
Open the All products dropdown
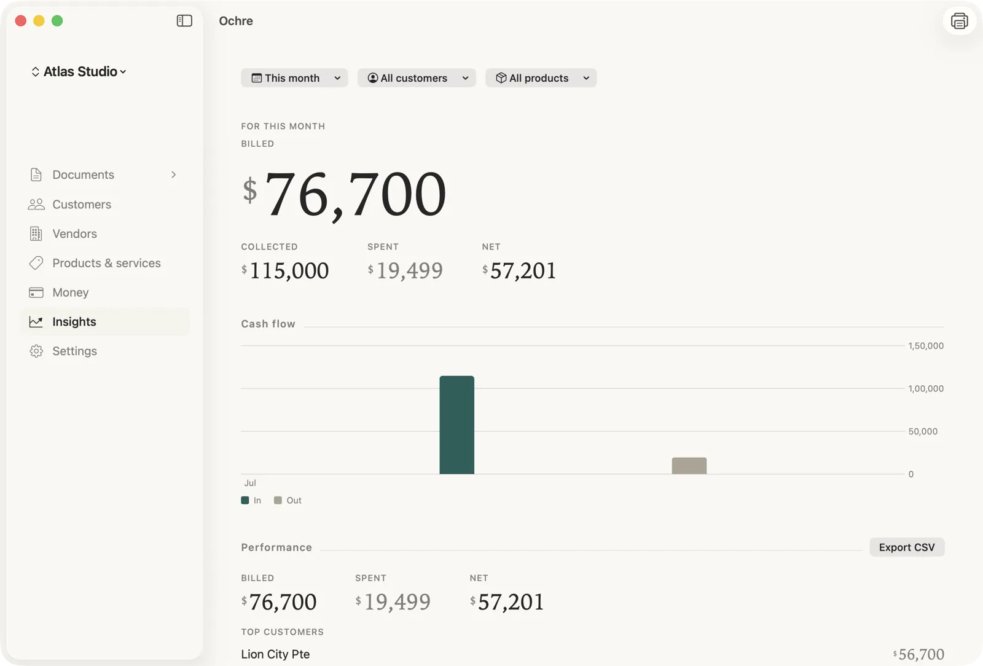click(x=541, y=78)
